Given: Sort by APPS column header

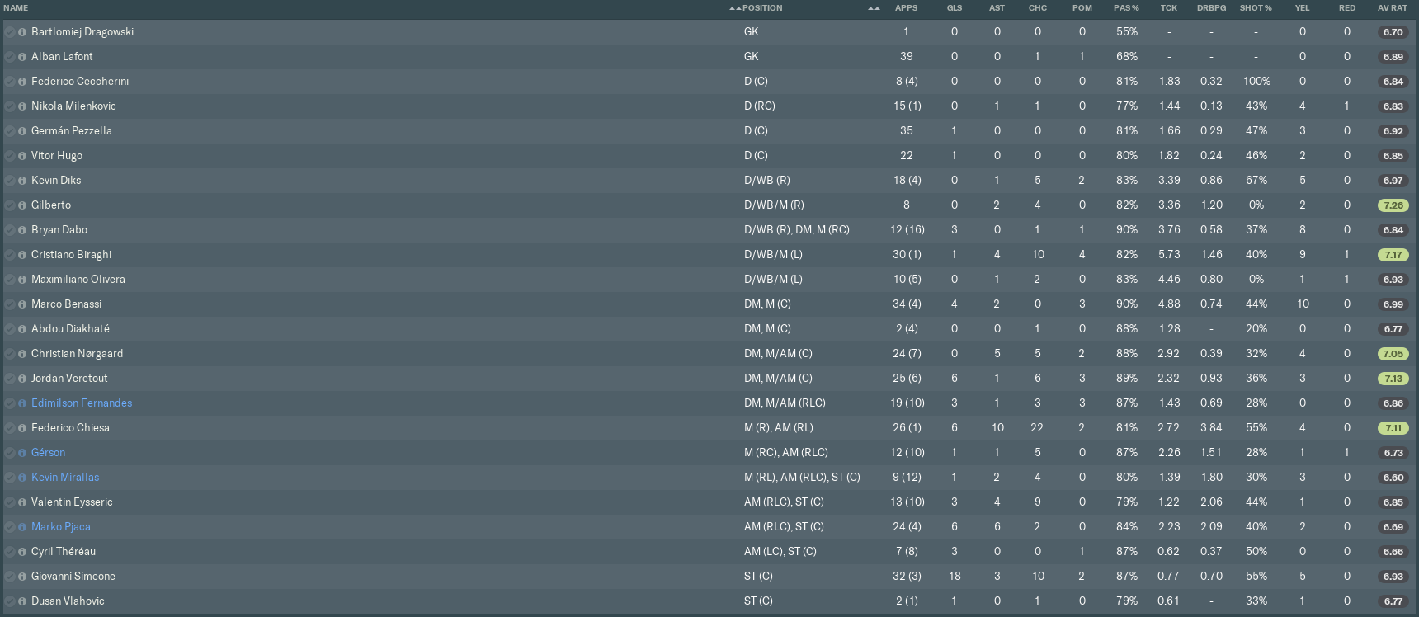Looking at the screenshot, I should click(906, 8).
